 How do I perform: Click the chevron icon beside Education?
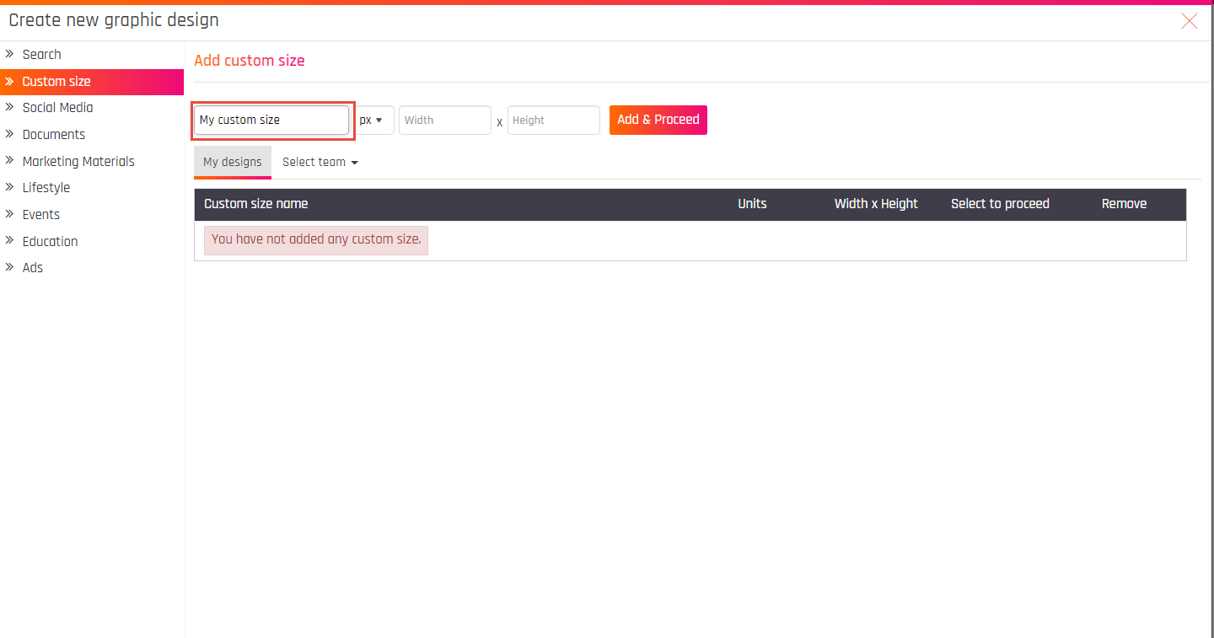(10, 240)
